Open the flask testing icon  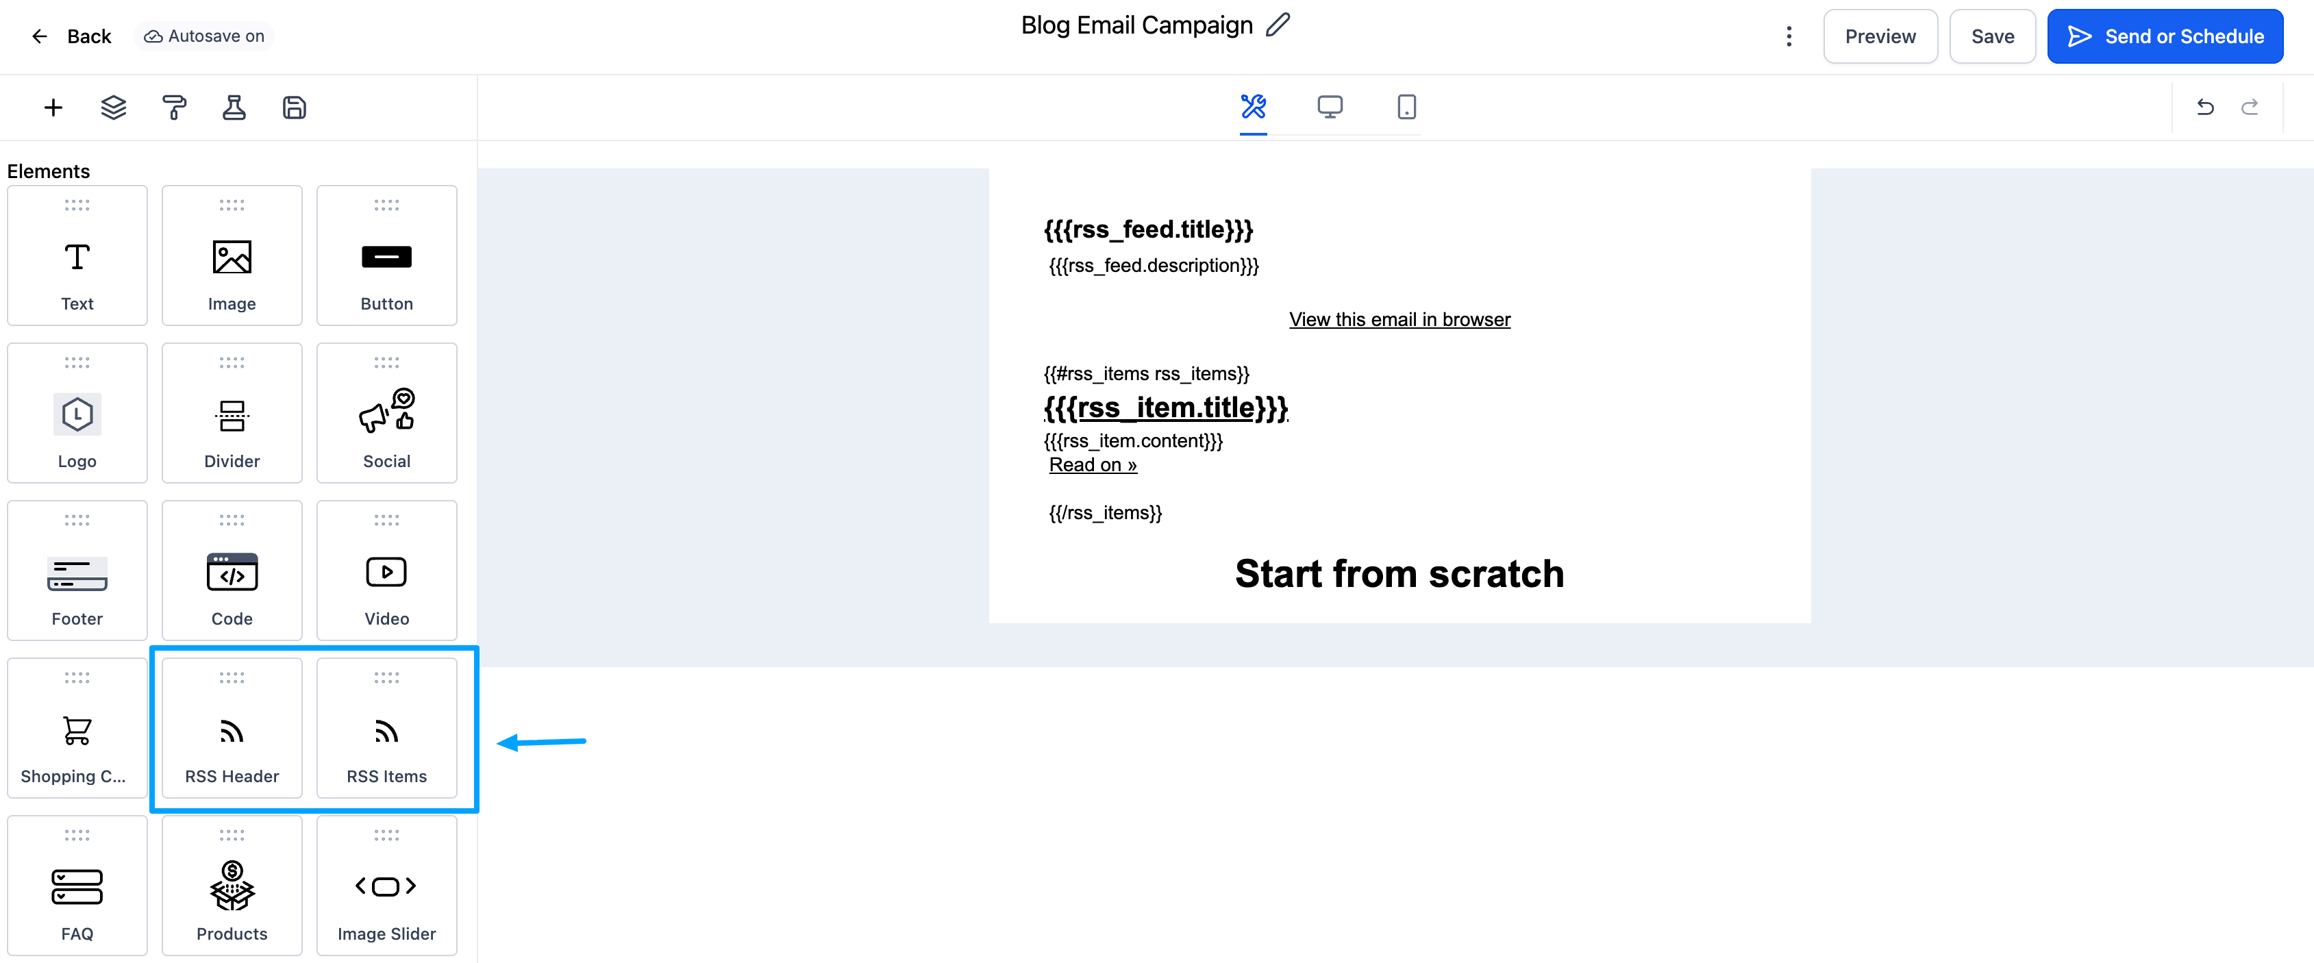[x=234, y=108]
